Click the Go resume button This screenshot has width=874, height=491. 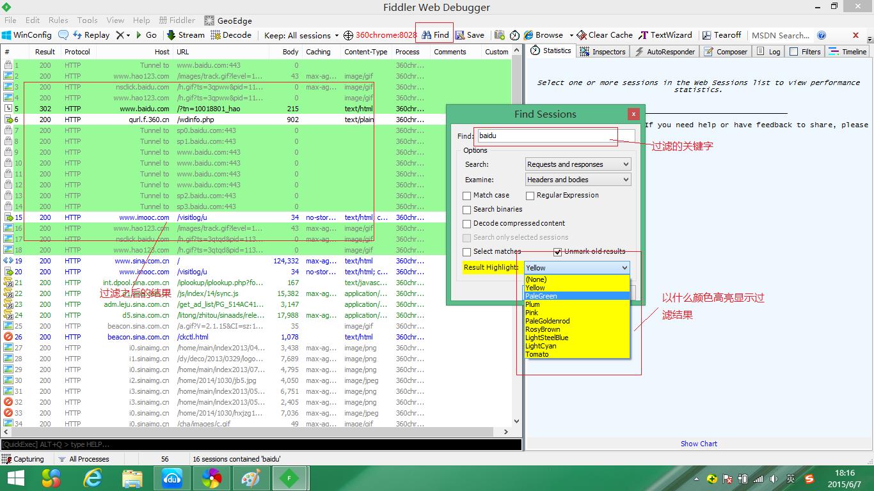pos(145,35)
